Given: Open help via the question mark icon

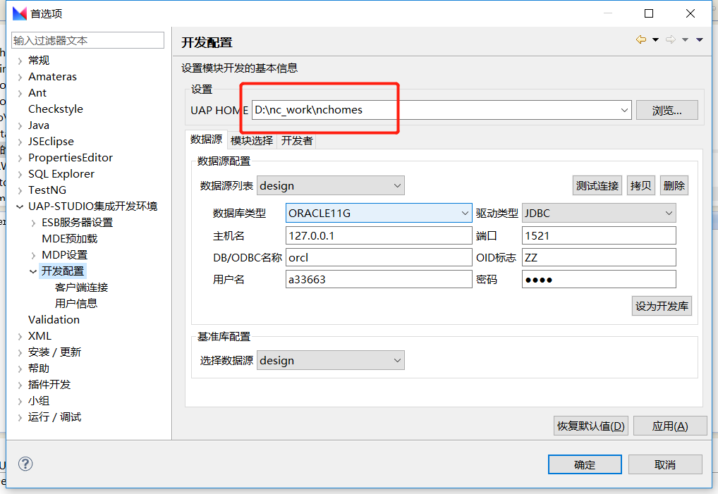Looking at the screenshot, I should click(25, 464).
